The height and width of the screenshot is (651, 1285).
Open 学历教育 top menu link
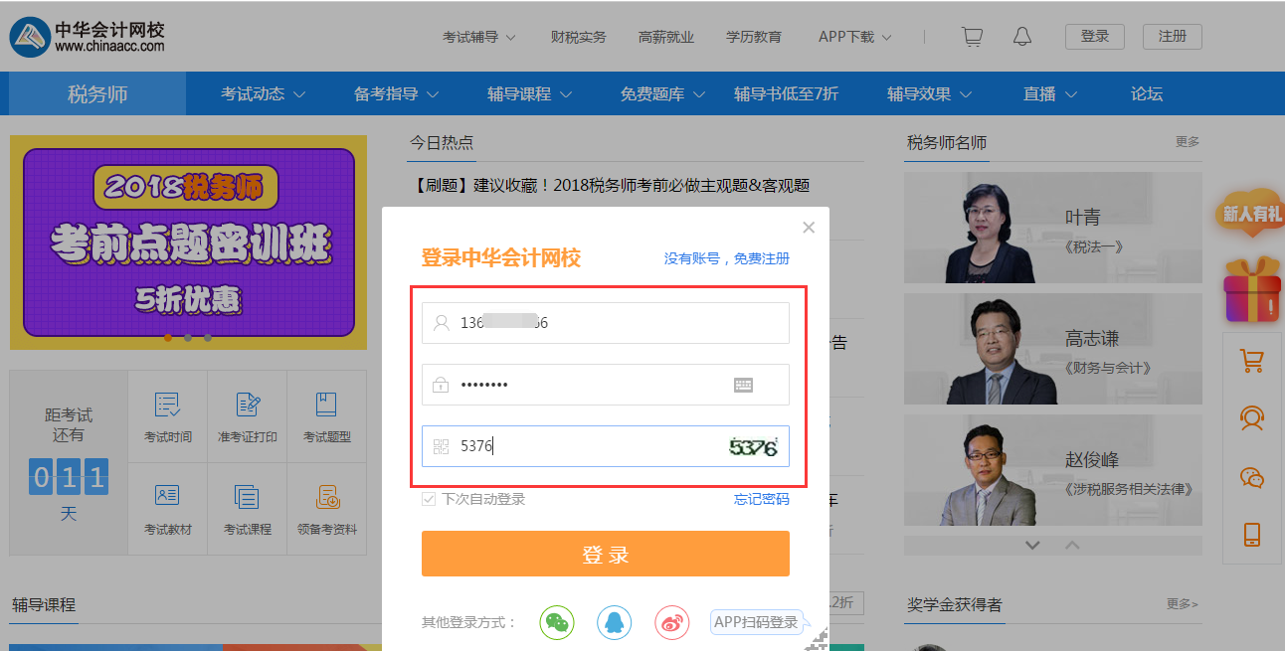coord(754,37)
